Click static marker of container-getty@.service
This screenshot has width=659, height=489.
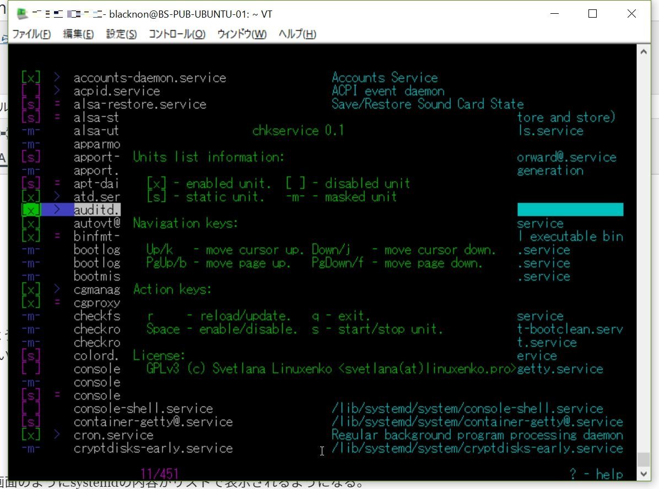(31, 422)
